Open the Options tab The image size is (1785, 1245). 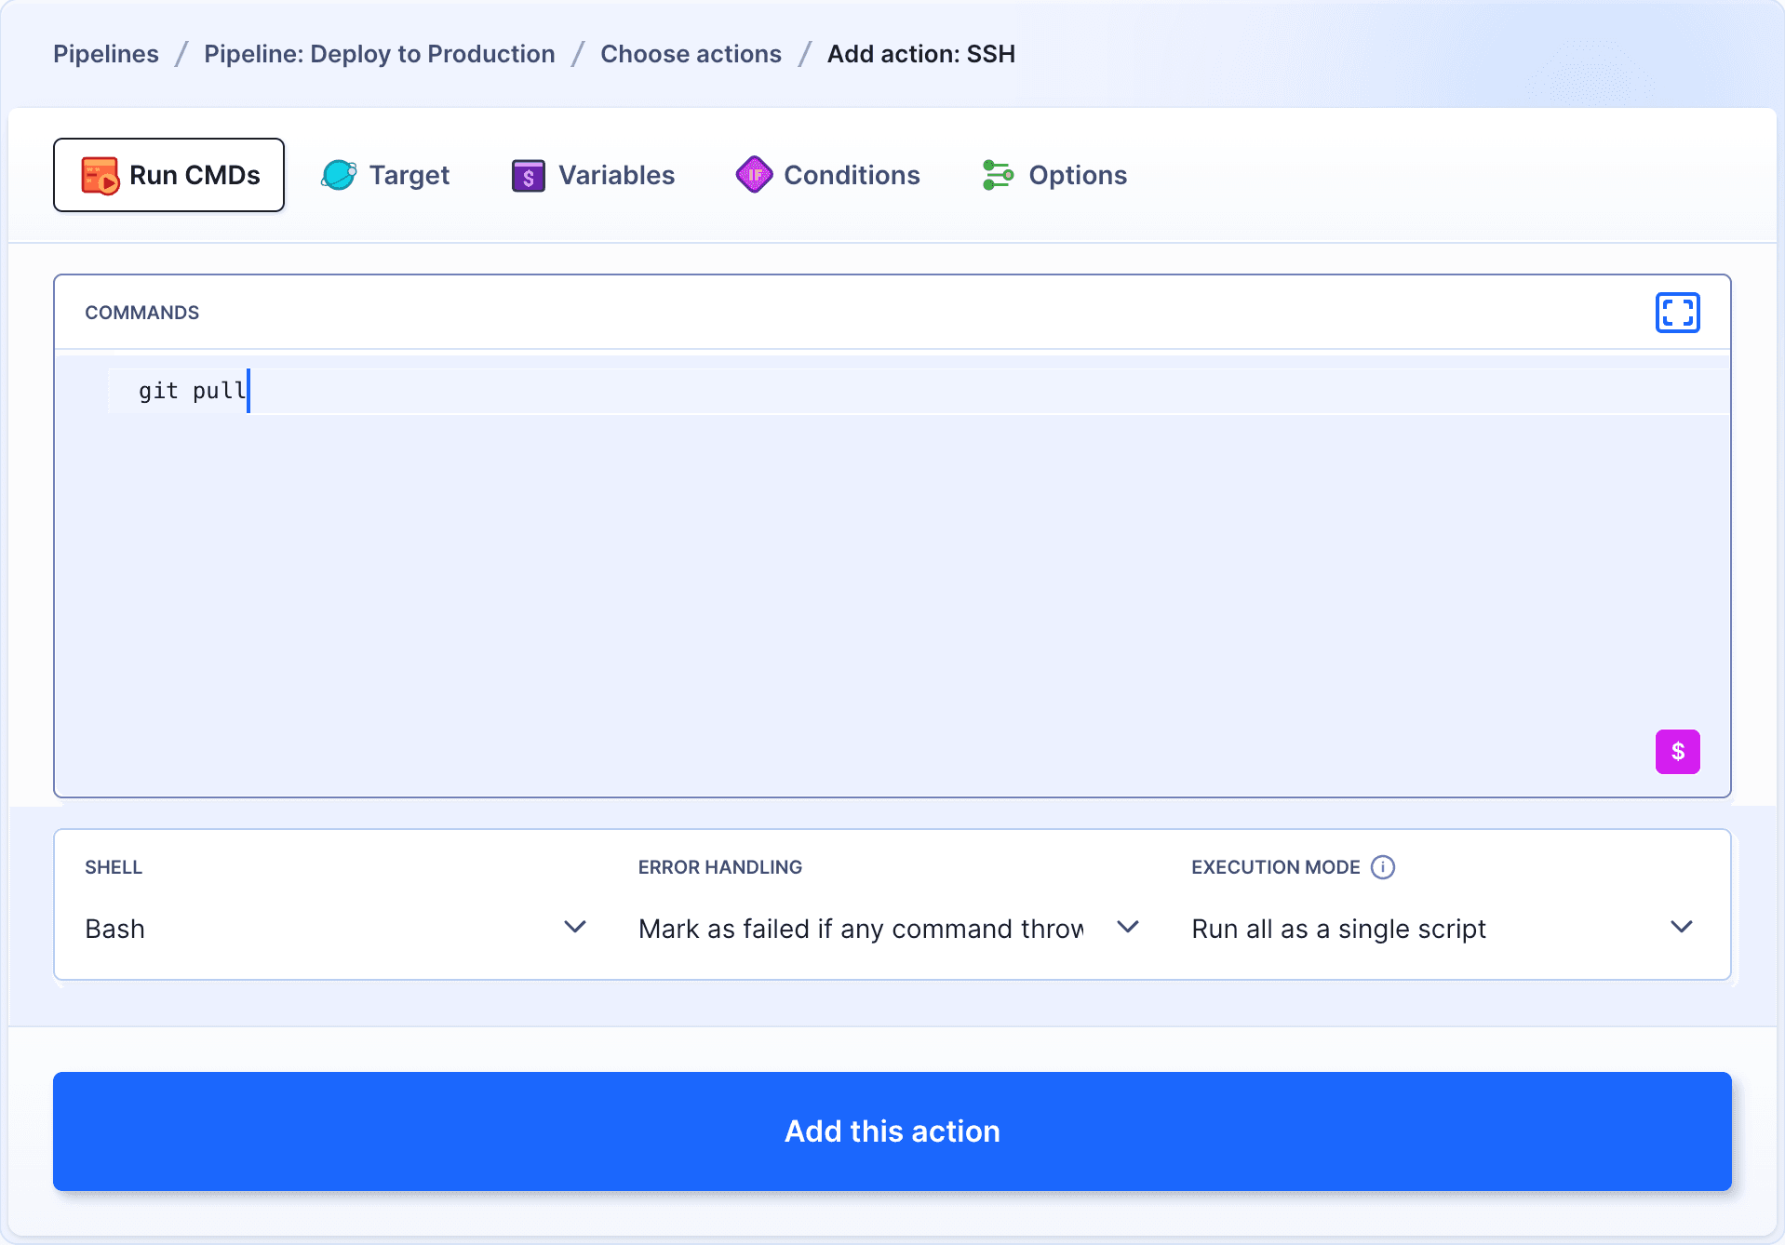(x=1054, y=175)
